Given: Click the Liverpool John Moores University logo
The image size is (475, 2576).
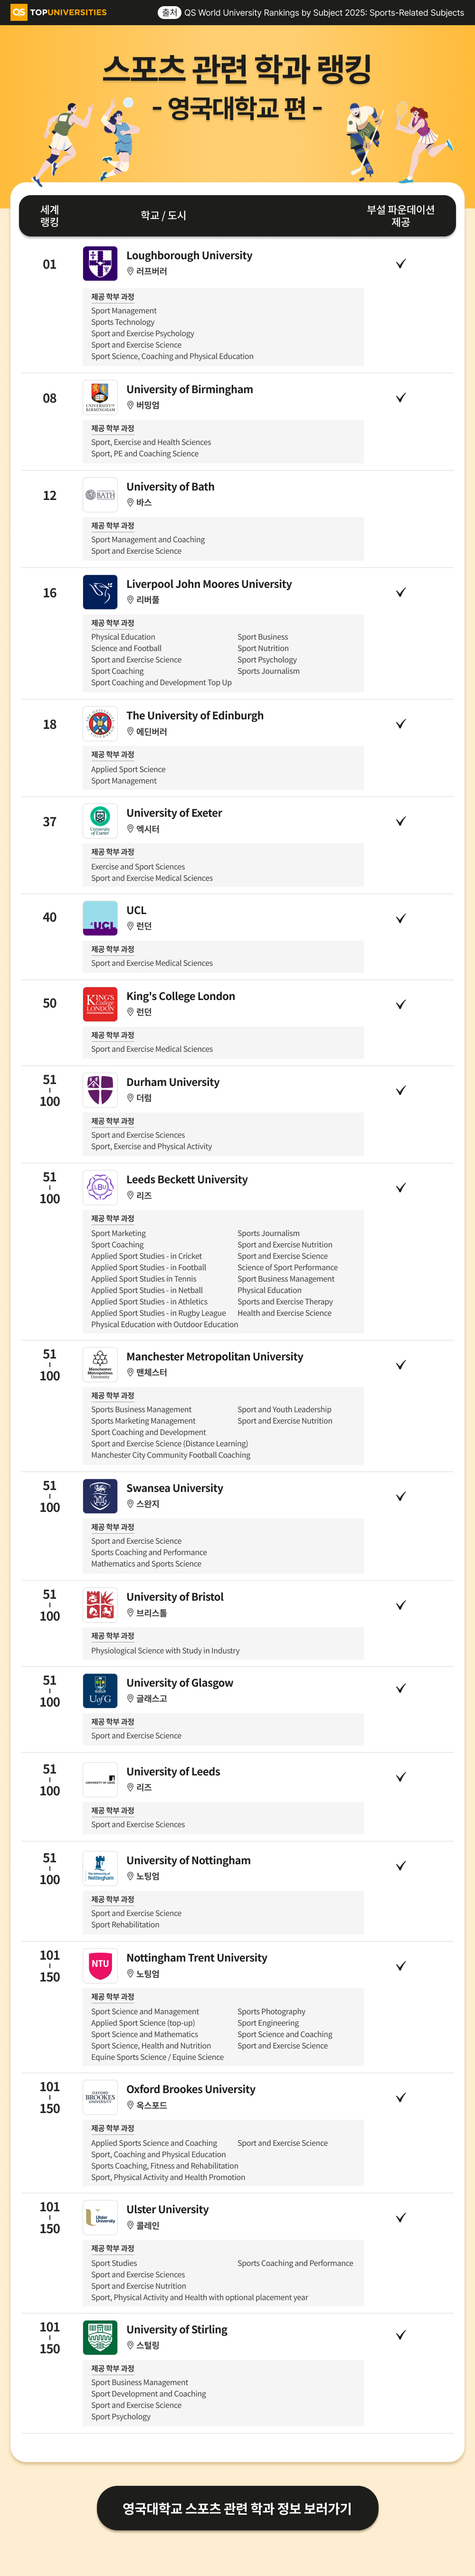Looking at the screenshot, I should [100, 592].
